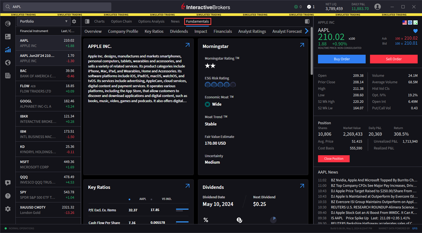
Task: Select the QQQ Invesco row in watchlist
Action: pos(48,179)
